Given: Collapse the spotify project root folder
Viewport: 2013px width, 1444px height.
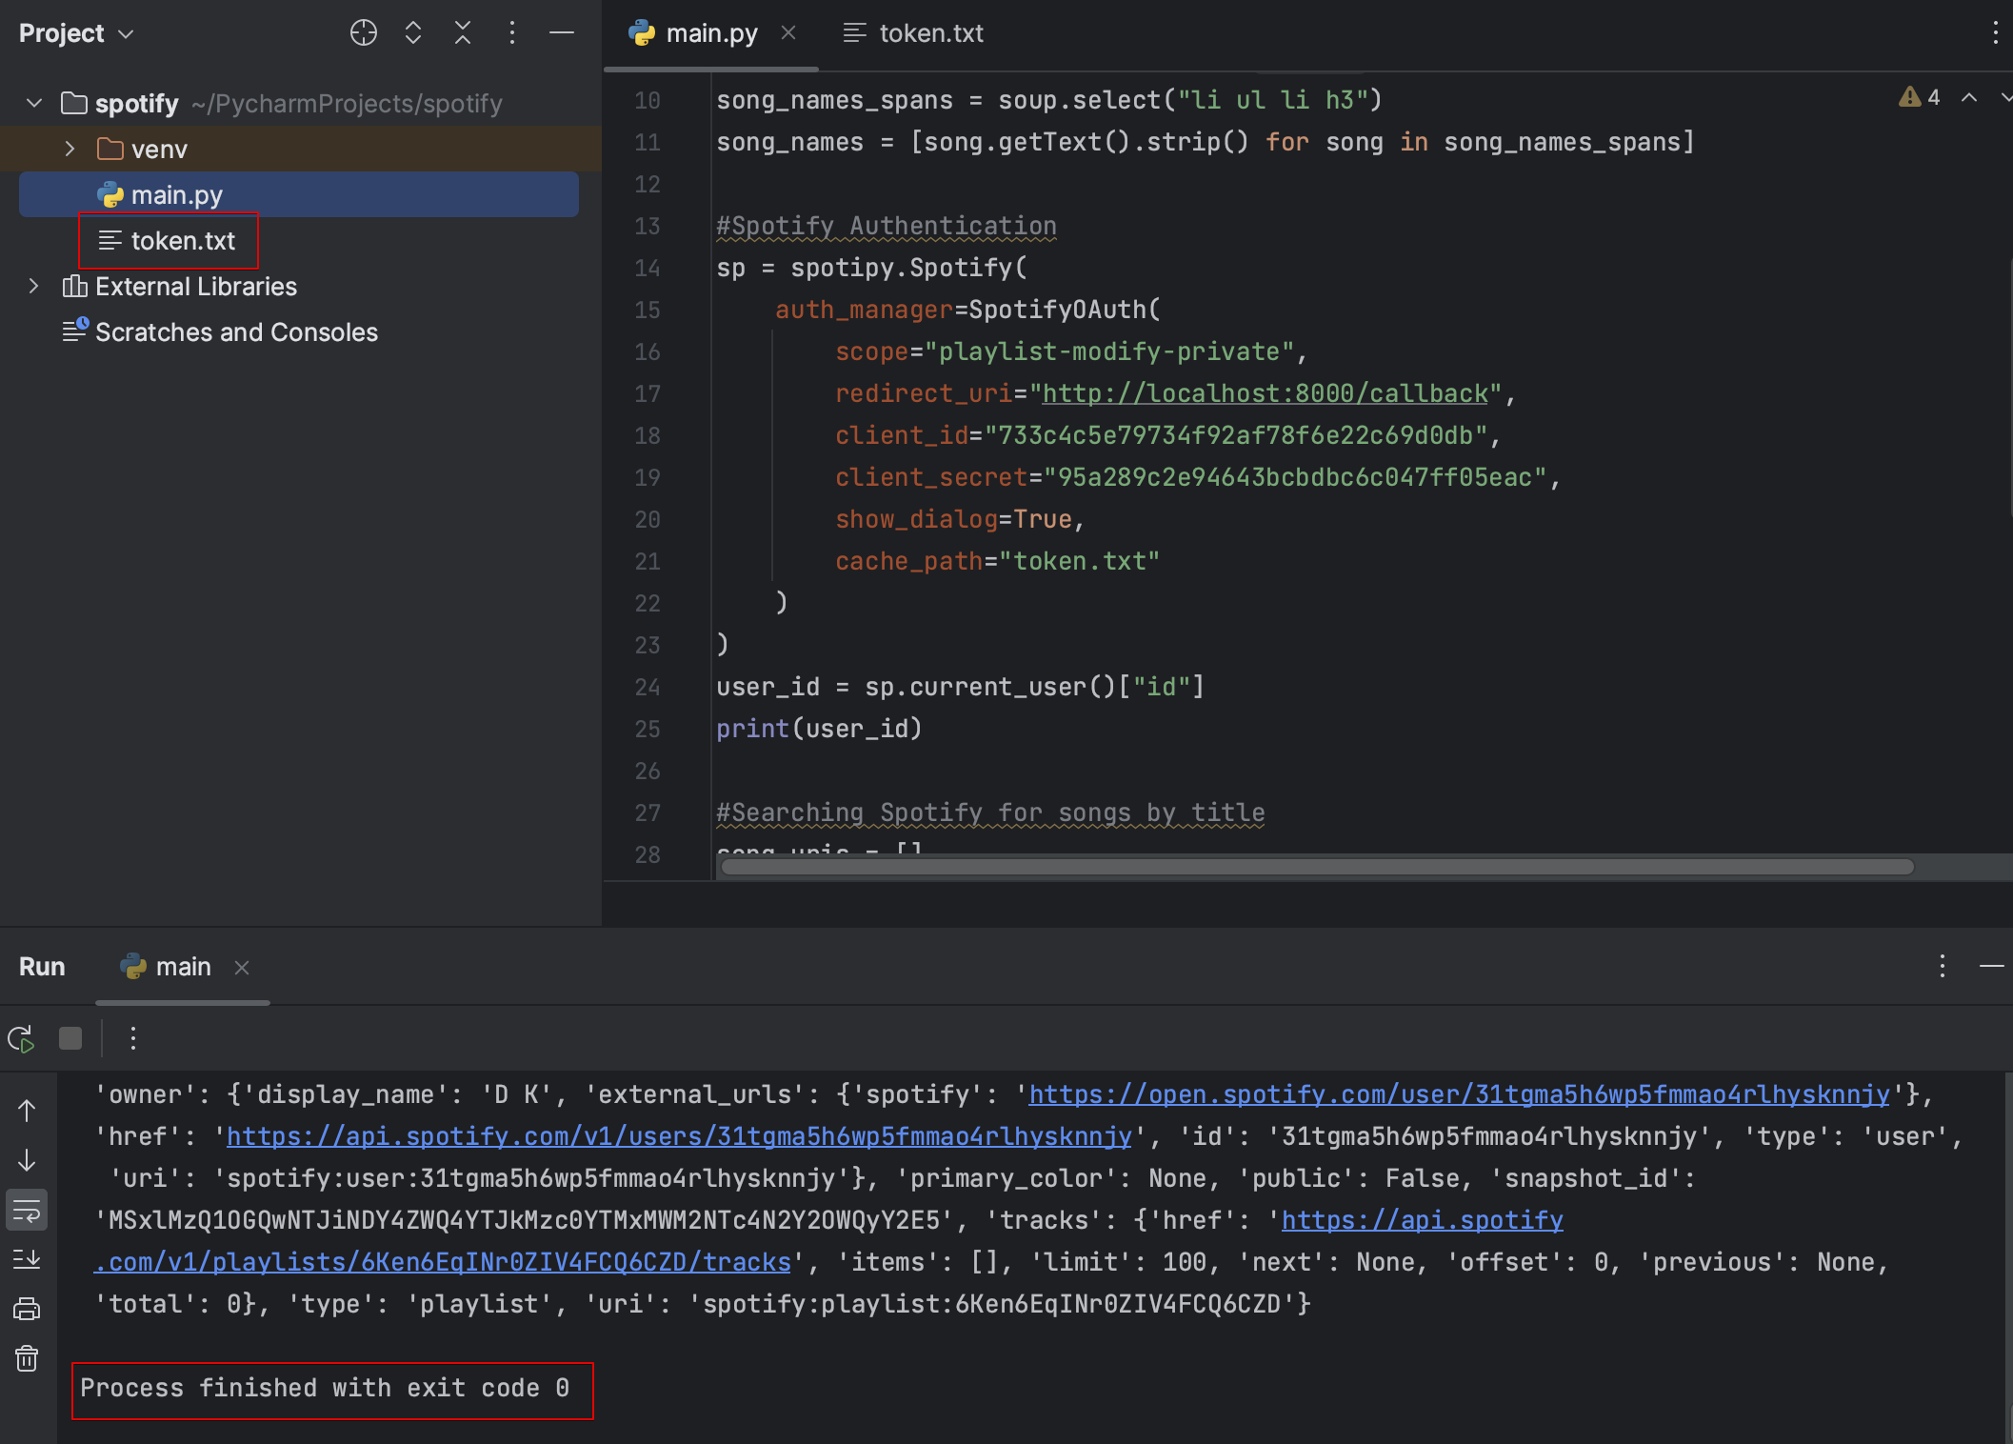Looking at the screenshot, I should (34, 103).
